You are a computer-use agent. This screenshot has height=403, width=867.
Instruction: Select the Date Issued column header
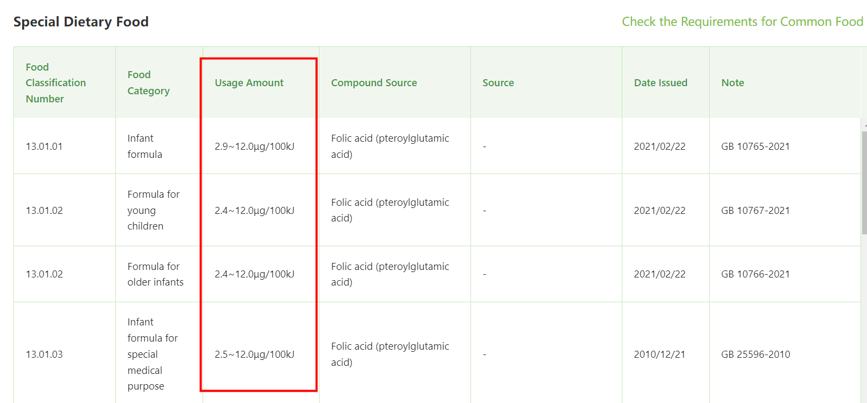661,83
